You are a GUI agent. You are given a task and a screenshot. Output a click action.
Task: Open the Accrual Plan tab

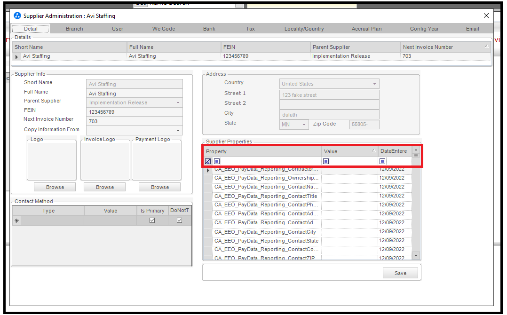tap(367, 29)
